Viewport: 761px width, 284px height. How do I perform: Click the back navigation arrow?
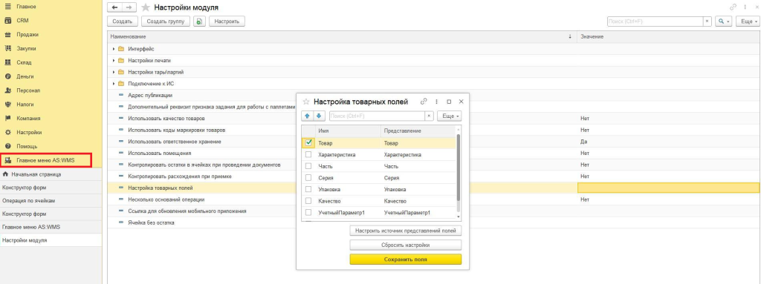(x=114, y=7)
